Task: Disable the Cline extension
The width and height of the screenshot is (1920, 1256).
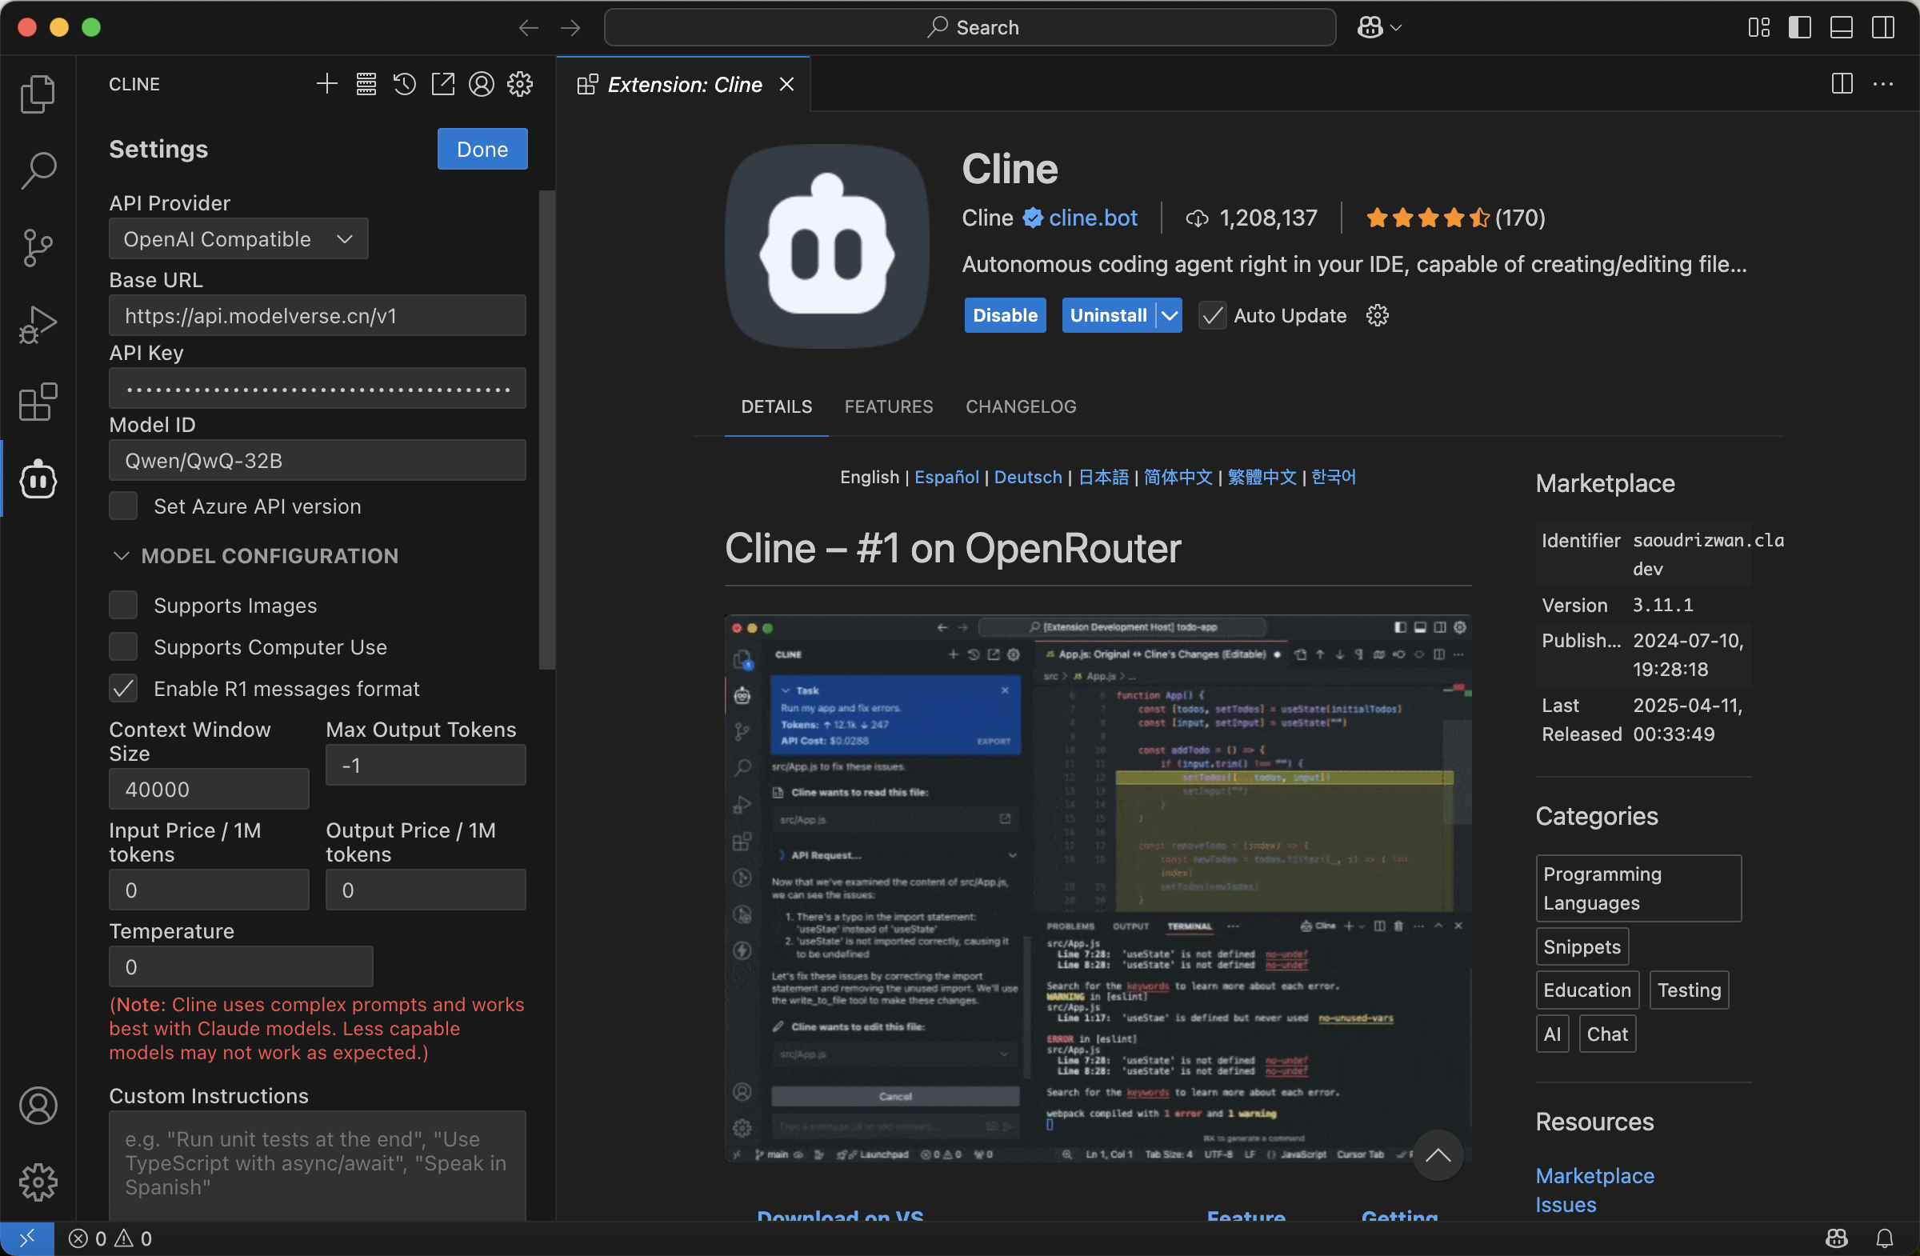Action: 1005,315
